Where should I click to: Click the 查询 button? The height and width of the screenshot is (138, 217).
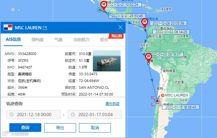25,127
